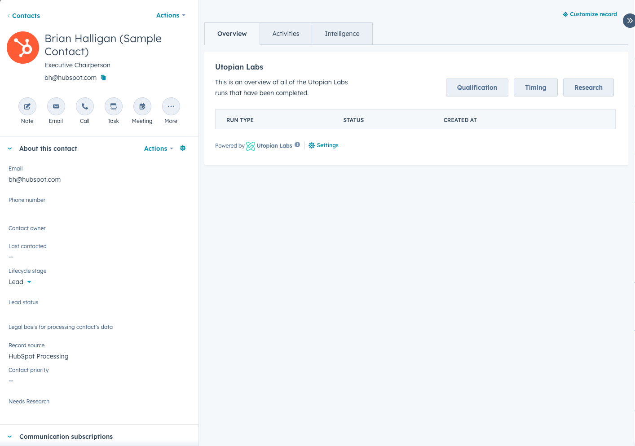Screen dimensions: 635x446
Task: Click the RUN TYPE column header
Action: click(x=240, y=120)
